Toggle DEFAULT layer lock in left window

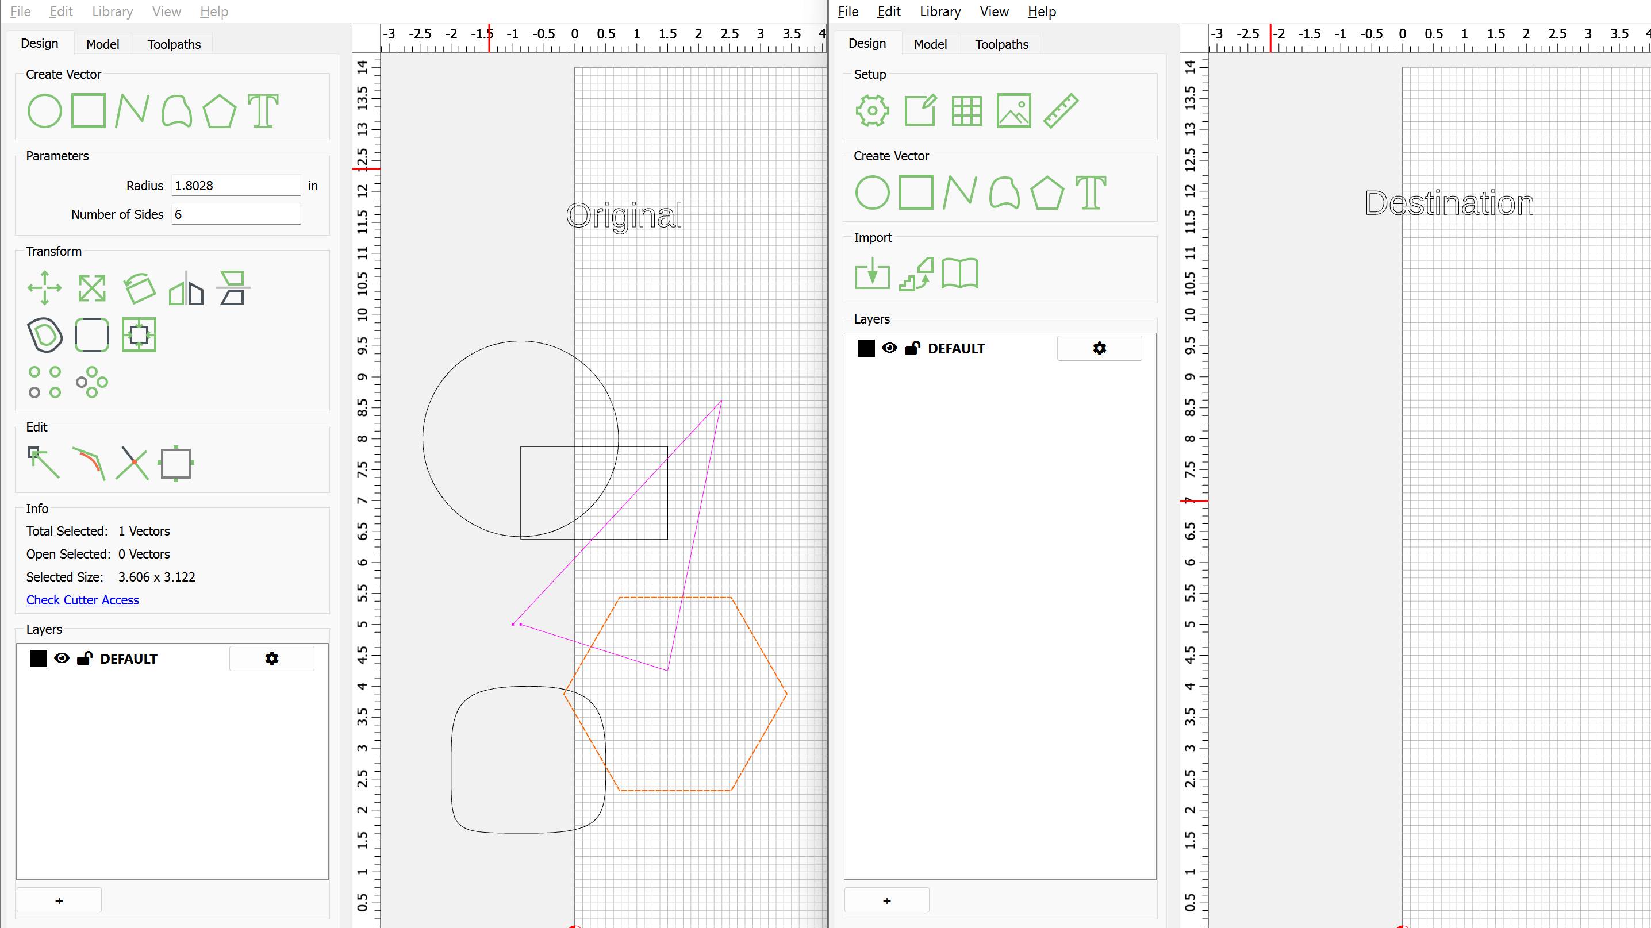point(85,659)
